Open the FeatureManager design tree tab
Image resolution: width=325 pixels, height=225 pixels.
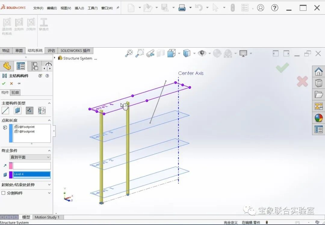click(x=7, y=66)
